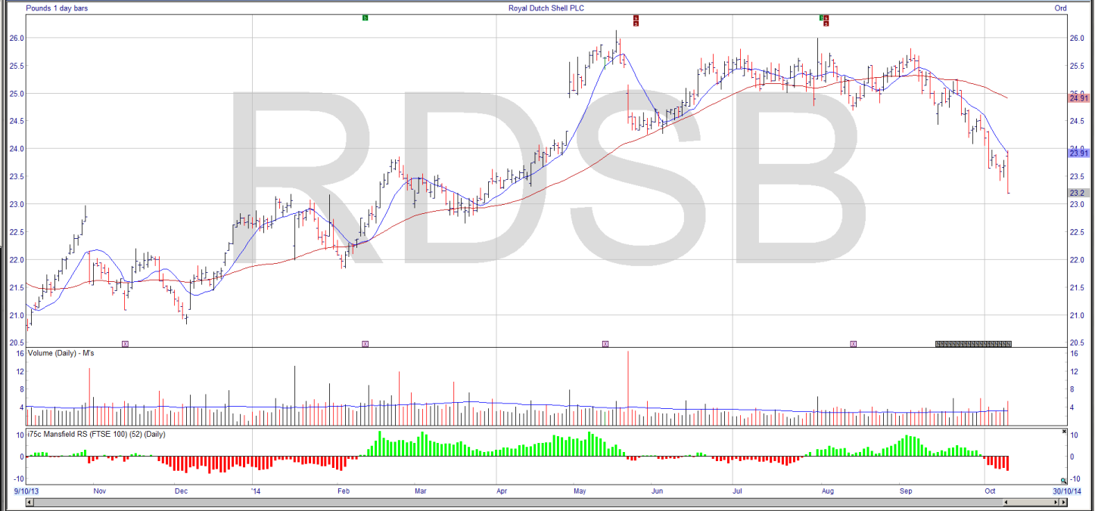1095x511 pixels.
Task: Click the 'Dec' month label on time axis
Action: (182, 491)
